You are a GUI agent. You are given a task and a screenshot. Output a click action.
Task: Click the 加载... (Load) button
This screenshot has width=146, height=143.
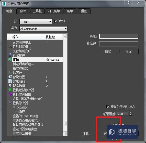tap(87, 134)
